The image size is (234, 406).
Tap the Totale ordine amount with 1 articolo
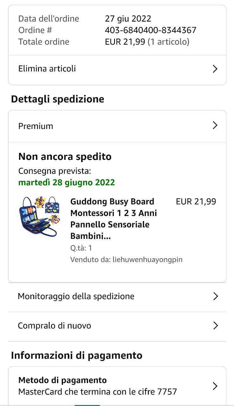coord(147,42)
